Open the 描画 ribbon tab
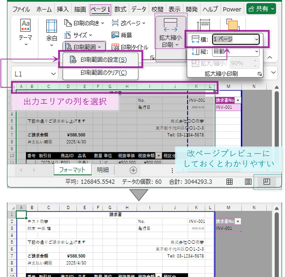Image resolution: width=285 pixels, height=277 pixels. click(80, 9)
